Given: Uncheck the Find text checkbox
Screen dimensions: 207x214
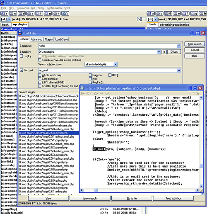Looking at the screenshot, I should pos(22,70).
